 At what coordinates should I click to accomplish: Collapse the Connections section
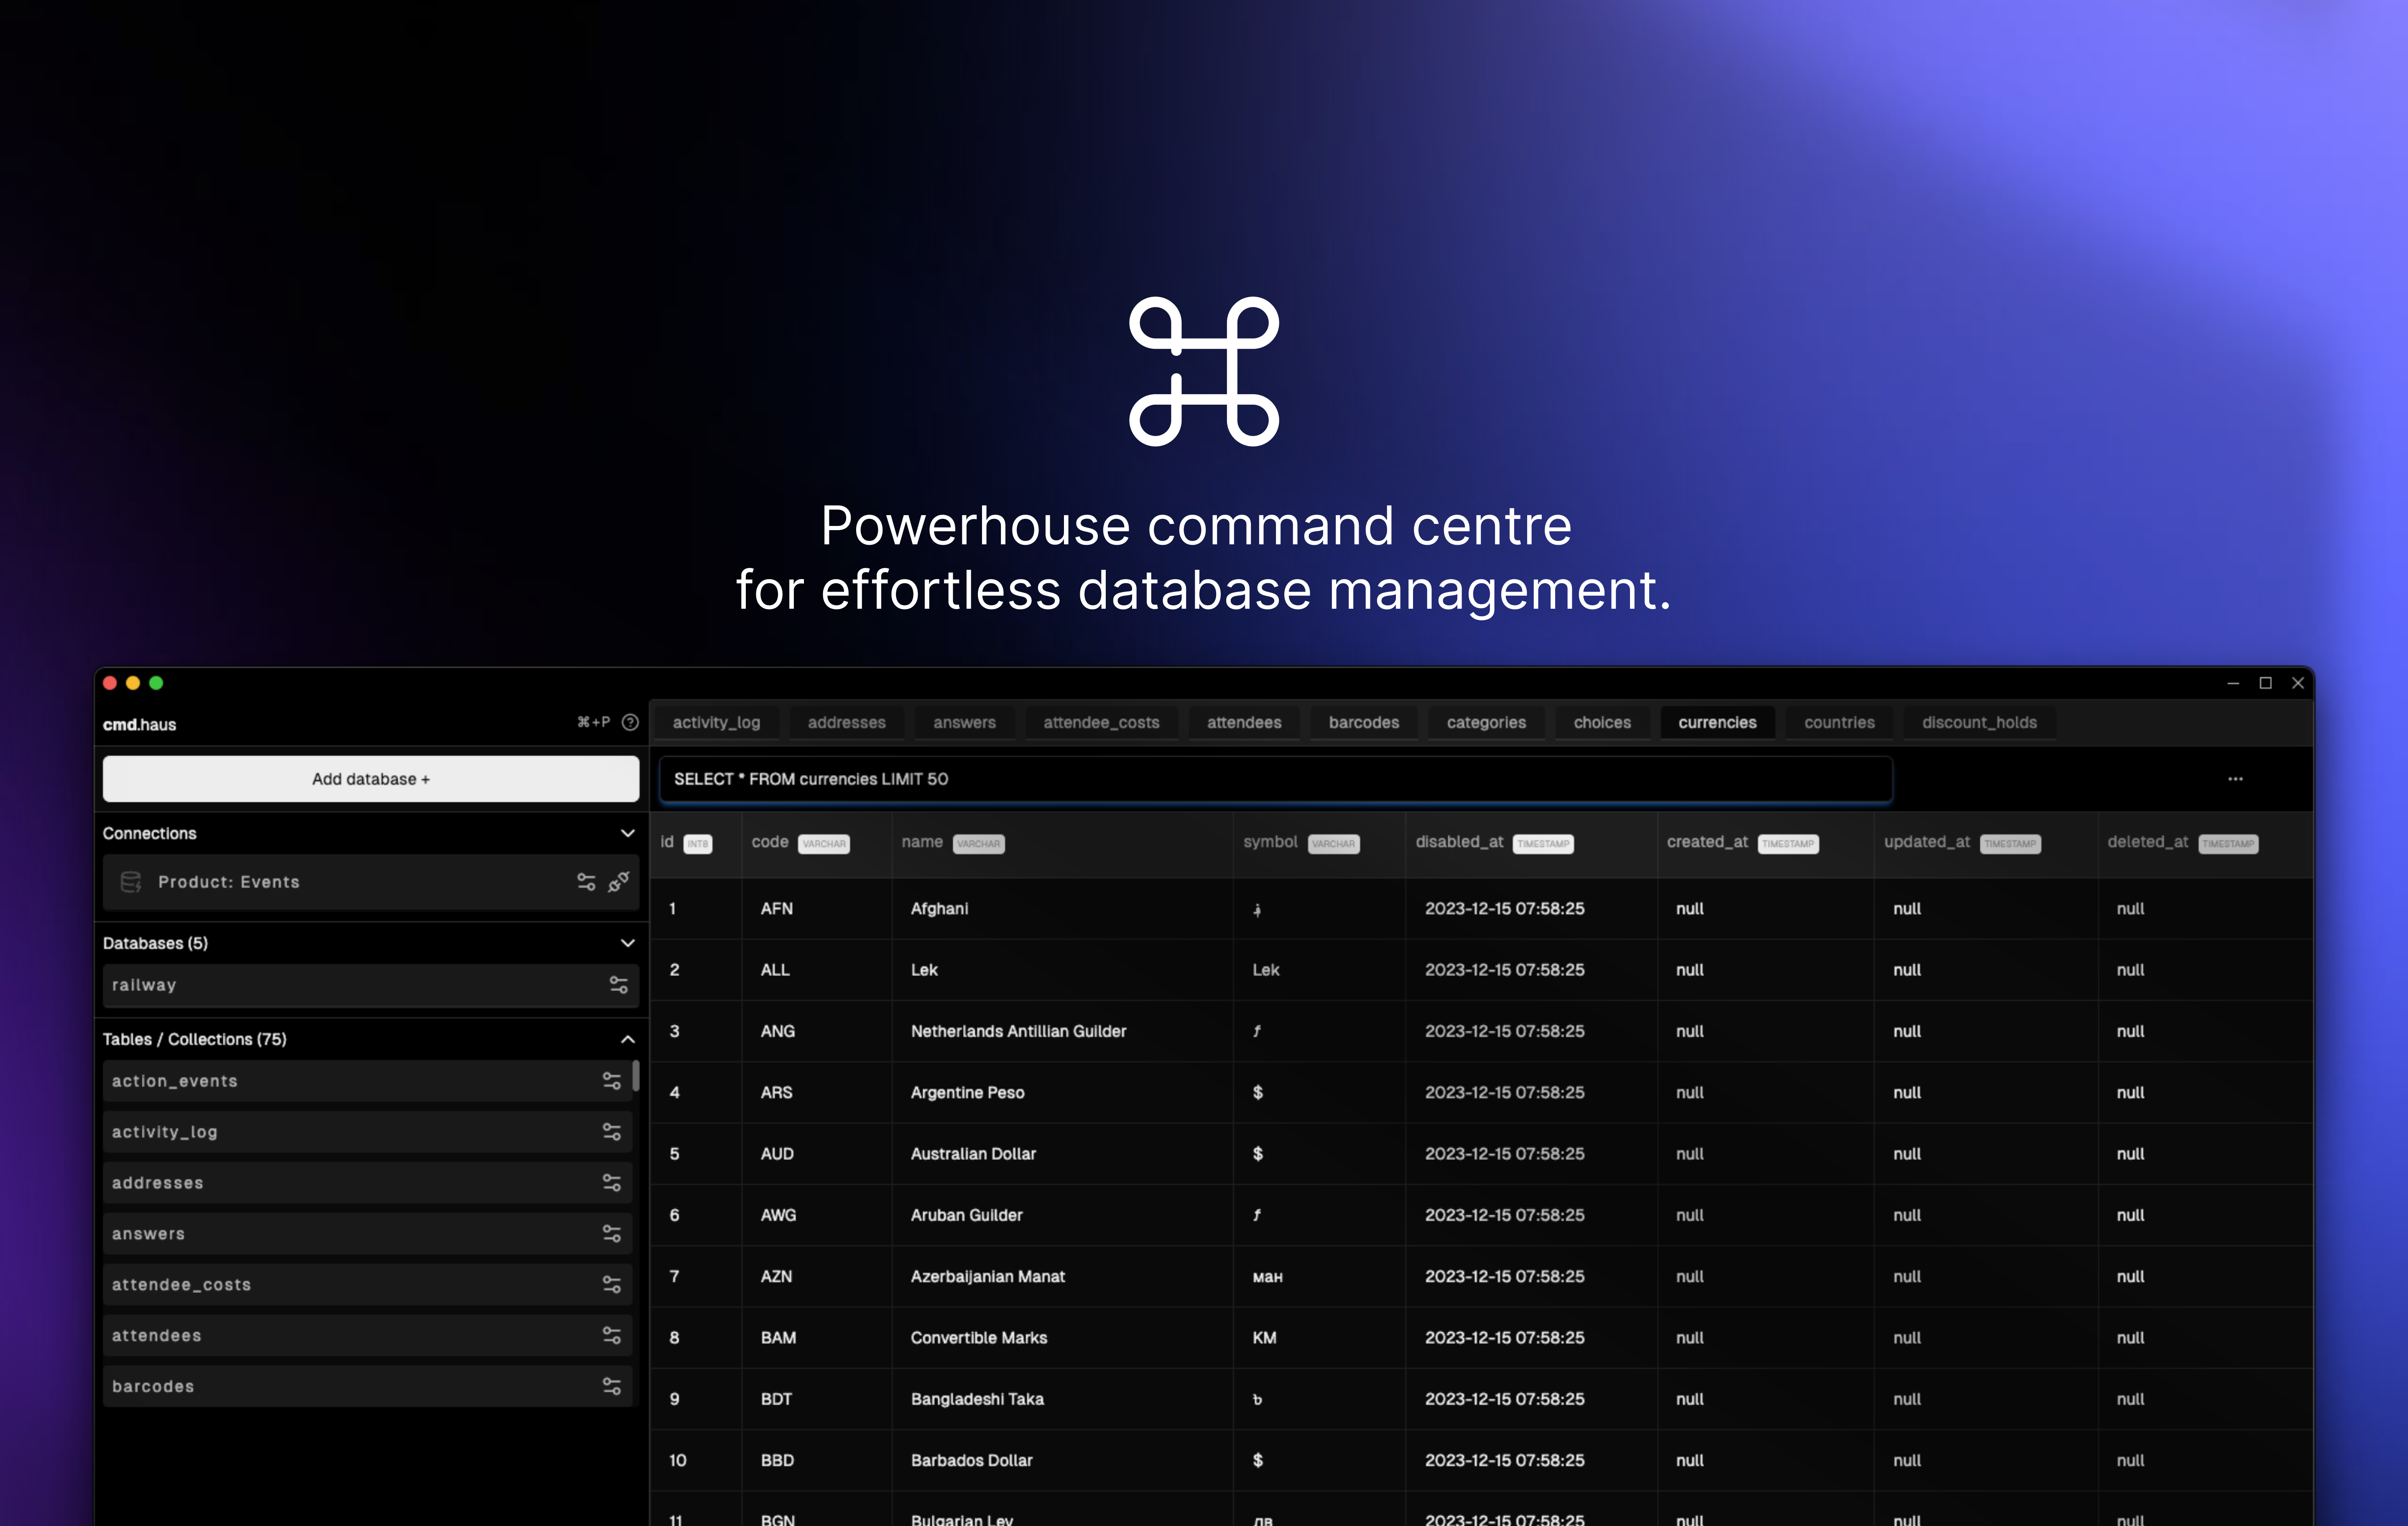pyautogui.click(x=628, y=833)
